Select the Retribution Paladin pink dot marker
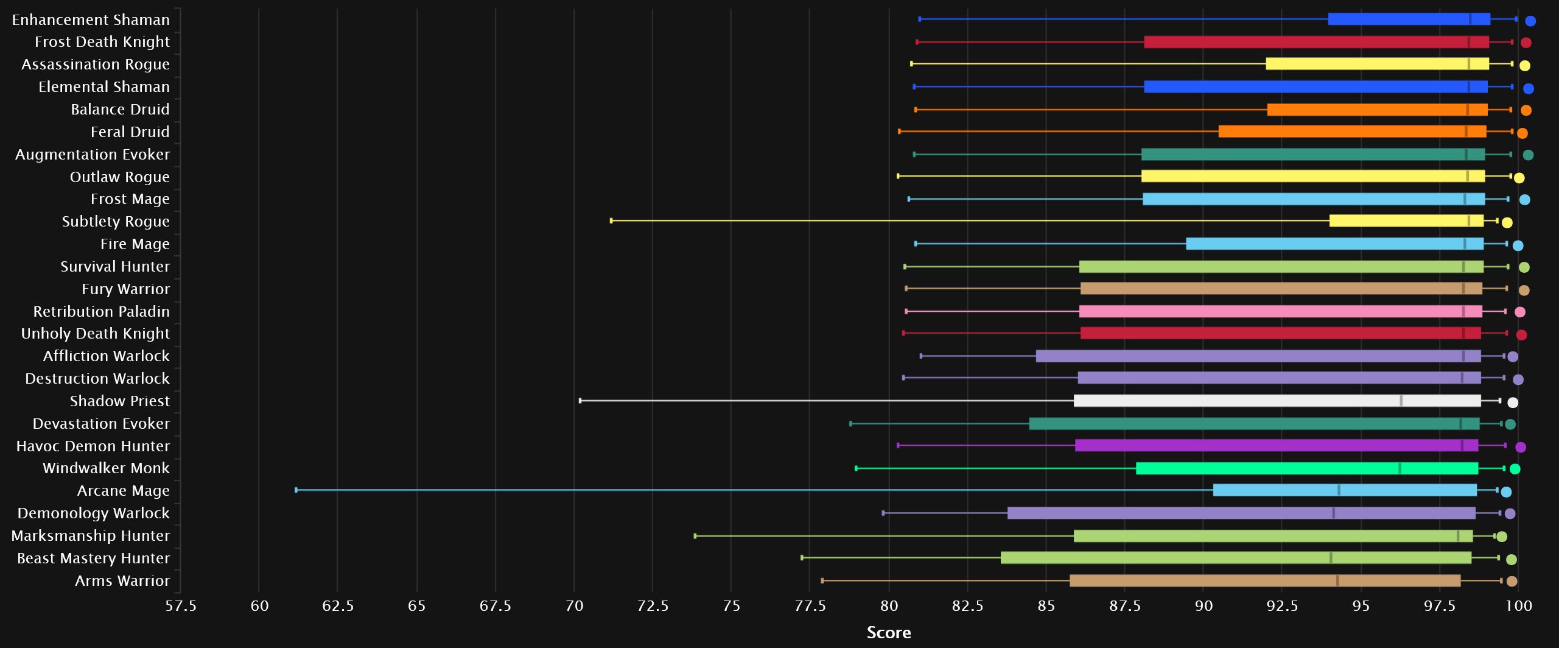This screenshot has width=1559, height=648. point(1519,312)
